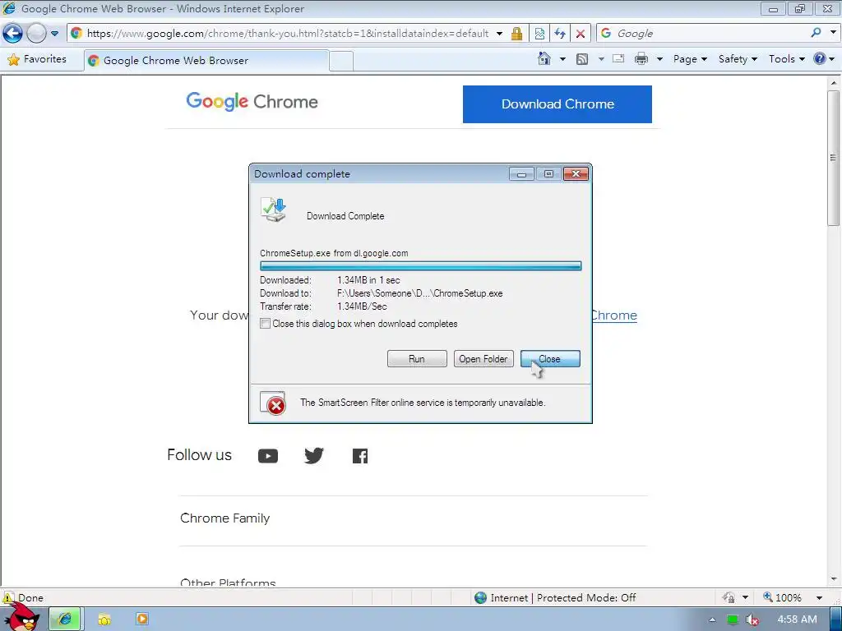Minimize the Download complete dialog
This screenshot has height=631, width=842.
coord(520,174)
